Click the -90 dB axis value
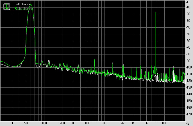The height and width of the screenshot is (126, 193). point(188,61)
